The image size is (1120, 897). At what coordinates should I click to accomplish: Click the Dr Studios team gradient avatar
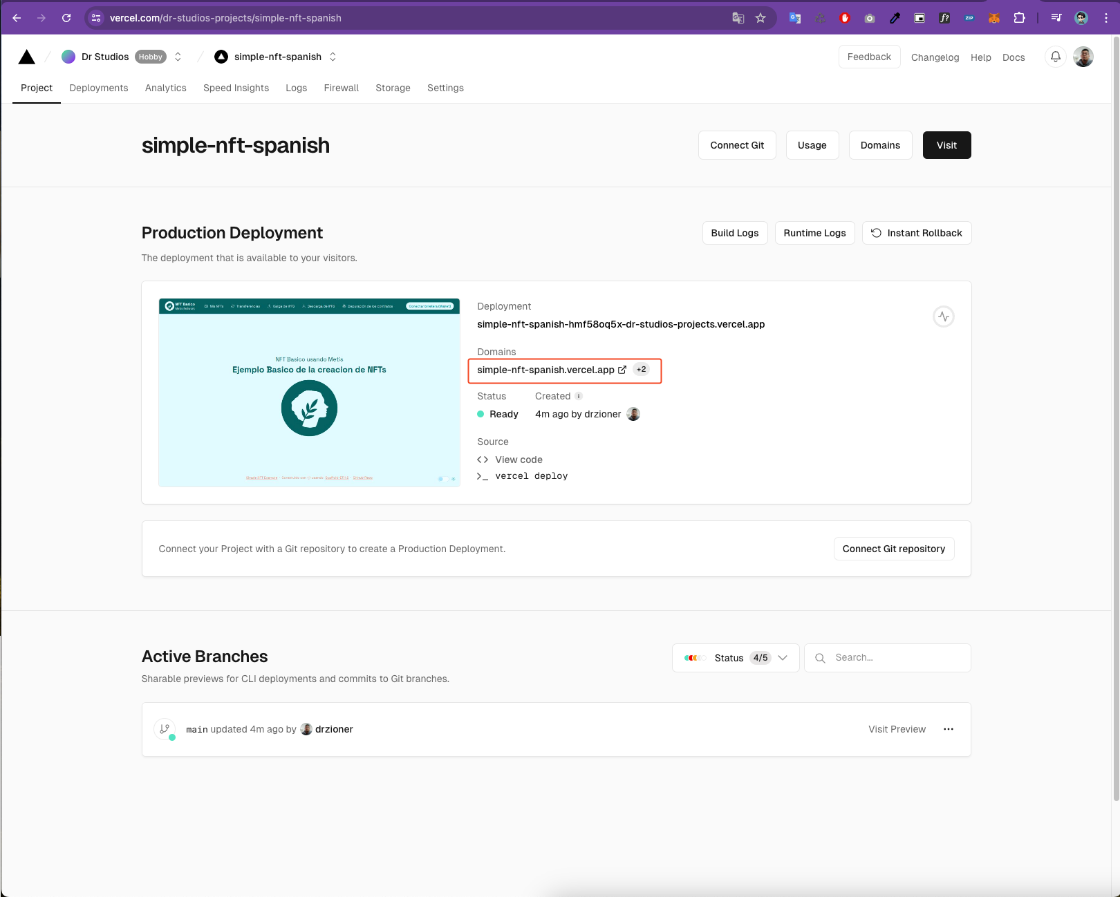pos(68,57)
